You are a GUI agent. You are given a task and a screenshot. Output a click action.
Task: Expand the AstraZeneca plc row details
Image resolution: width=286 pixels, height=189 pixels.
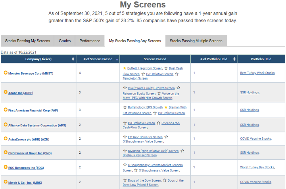[x=5, y=138]
